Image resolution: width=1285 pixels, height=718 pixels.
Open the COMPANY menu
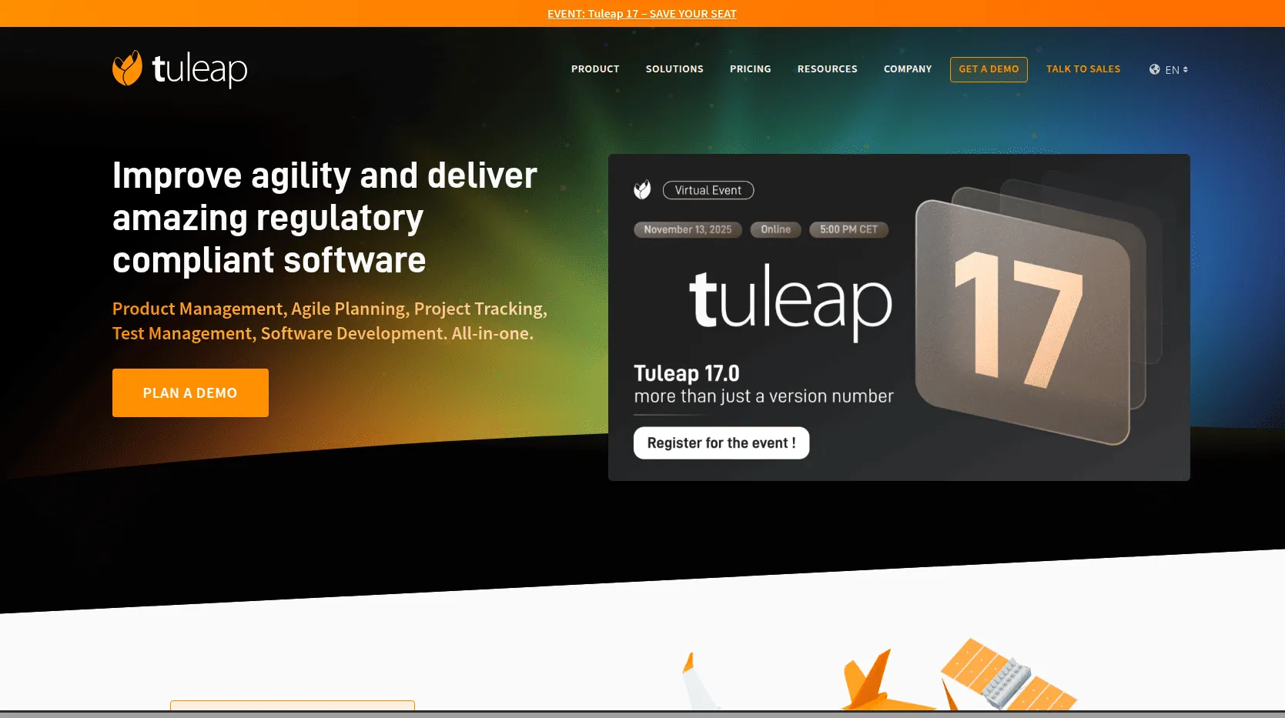coord(907,69)
